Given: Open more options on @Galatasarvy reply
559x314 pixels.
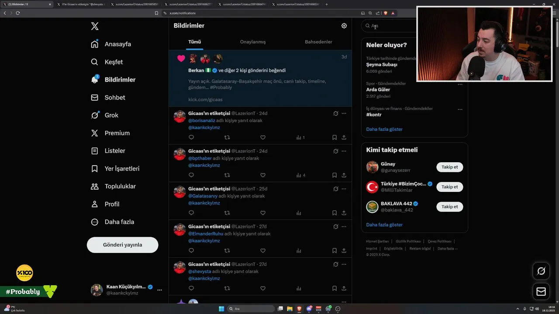Looking at the screenshot, I should 344,189.
